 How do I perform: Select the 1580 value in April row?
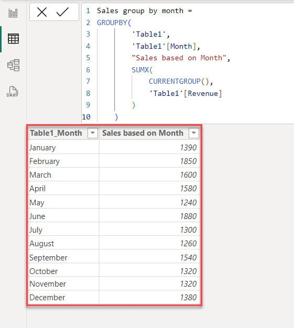point(188,189)
